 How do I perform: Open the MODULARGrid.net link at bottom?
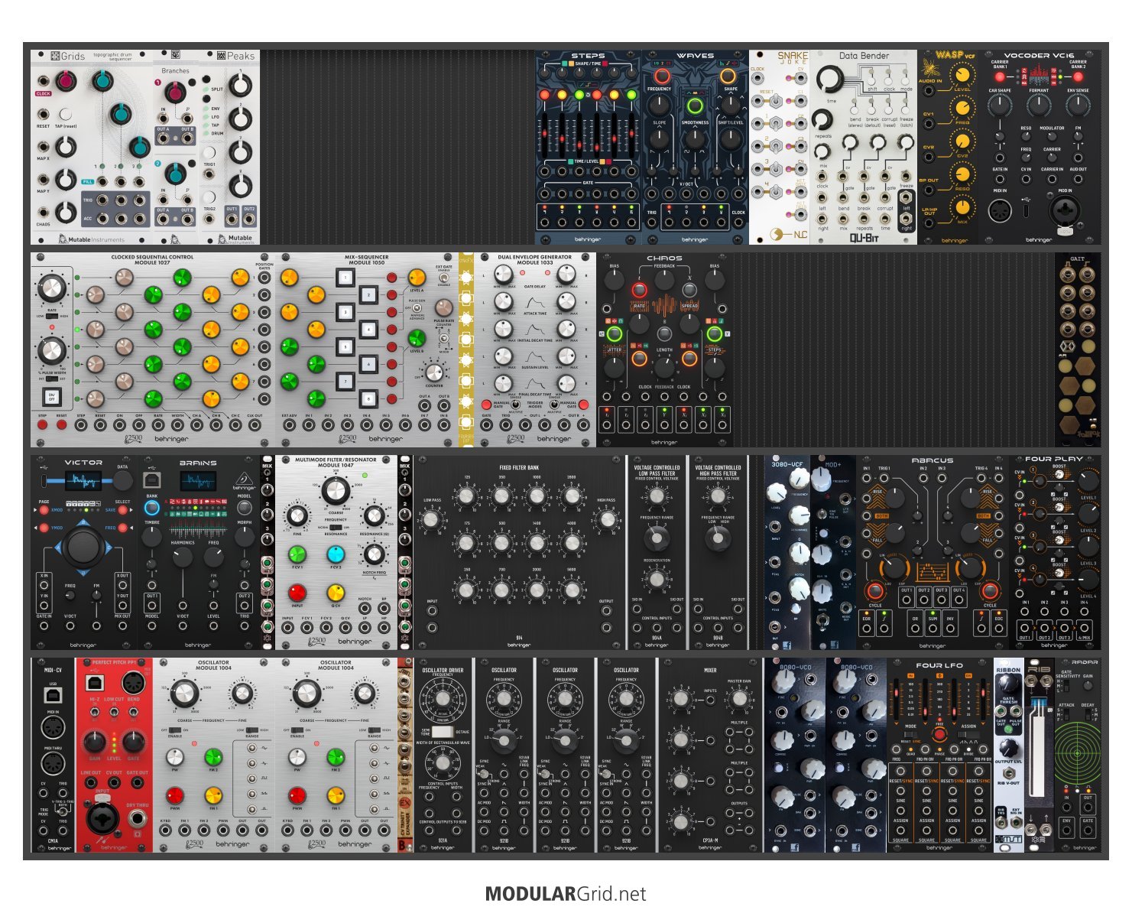point(566,894)
